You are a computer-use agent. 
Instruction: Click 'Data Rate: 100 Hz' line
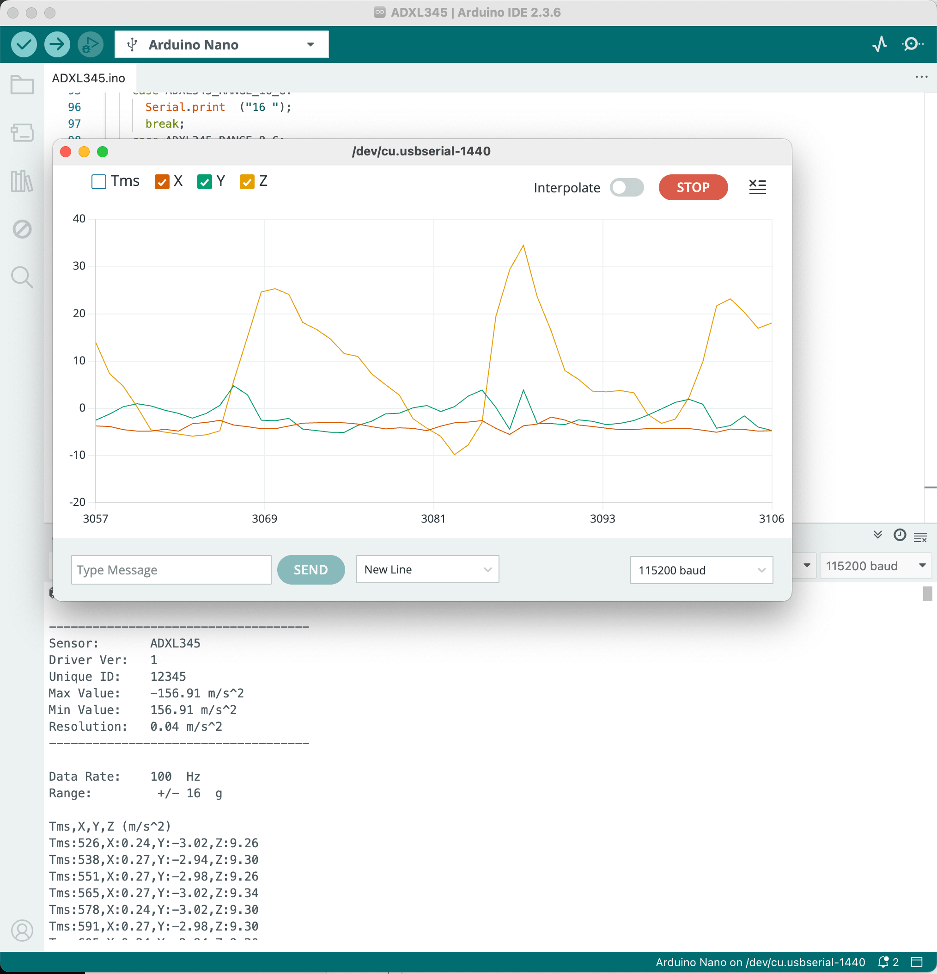click(x=125, y=777)
